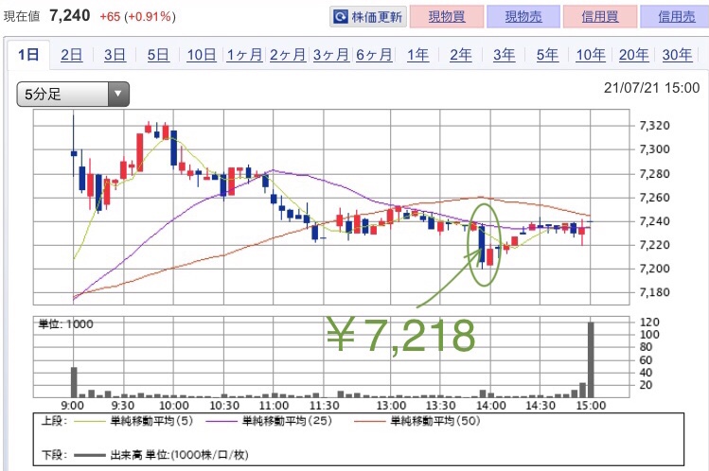709x471 pixels.
Task: Switch to the 1年 chart tab
Action: click(417, 55)
